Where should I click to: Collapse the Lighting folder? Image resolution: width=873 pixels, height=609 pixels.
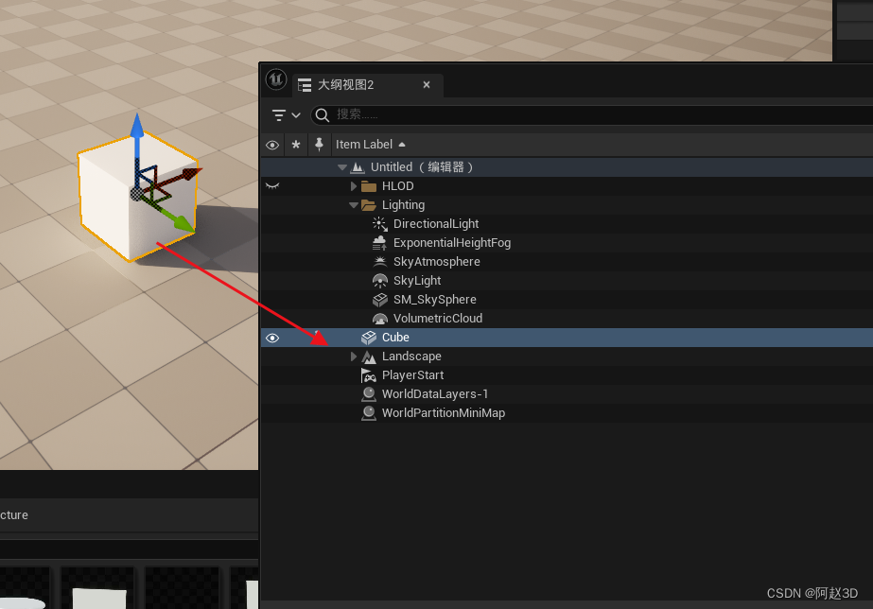(354, 205)
